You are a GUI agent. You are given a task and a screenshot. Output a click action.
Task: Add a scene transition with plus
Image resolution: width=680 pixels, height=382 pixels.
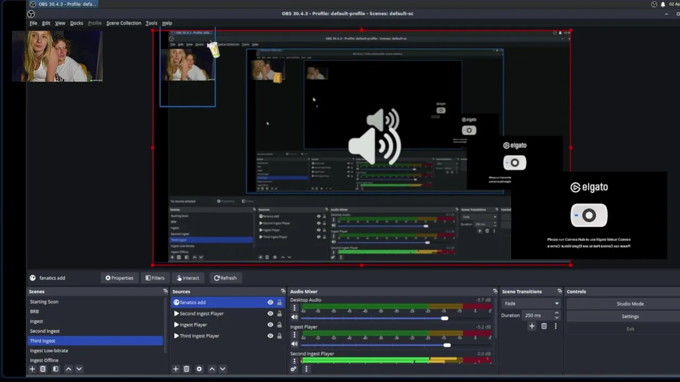tap(532, 326)
